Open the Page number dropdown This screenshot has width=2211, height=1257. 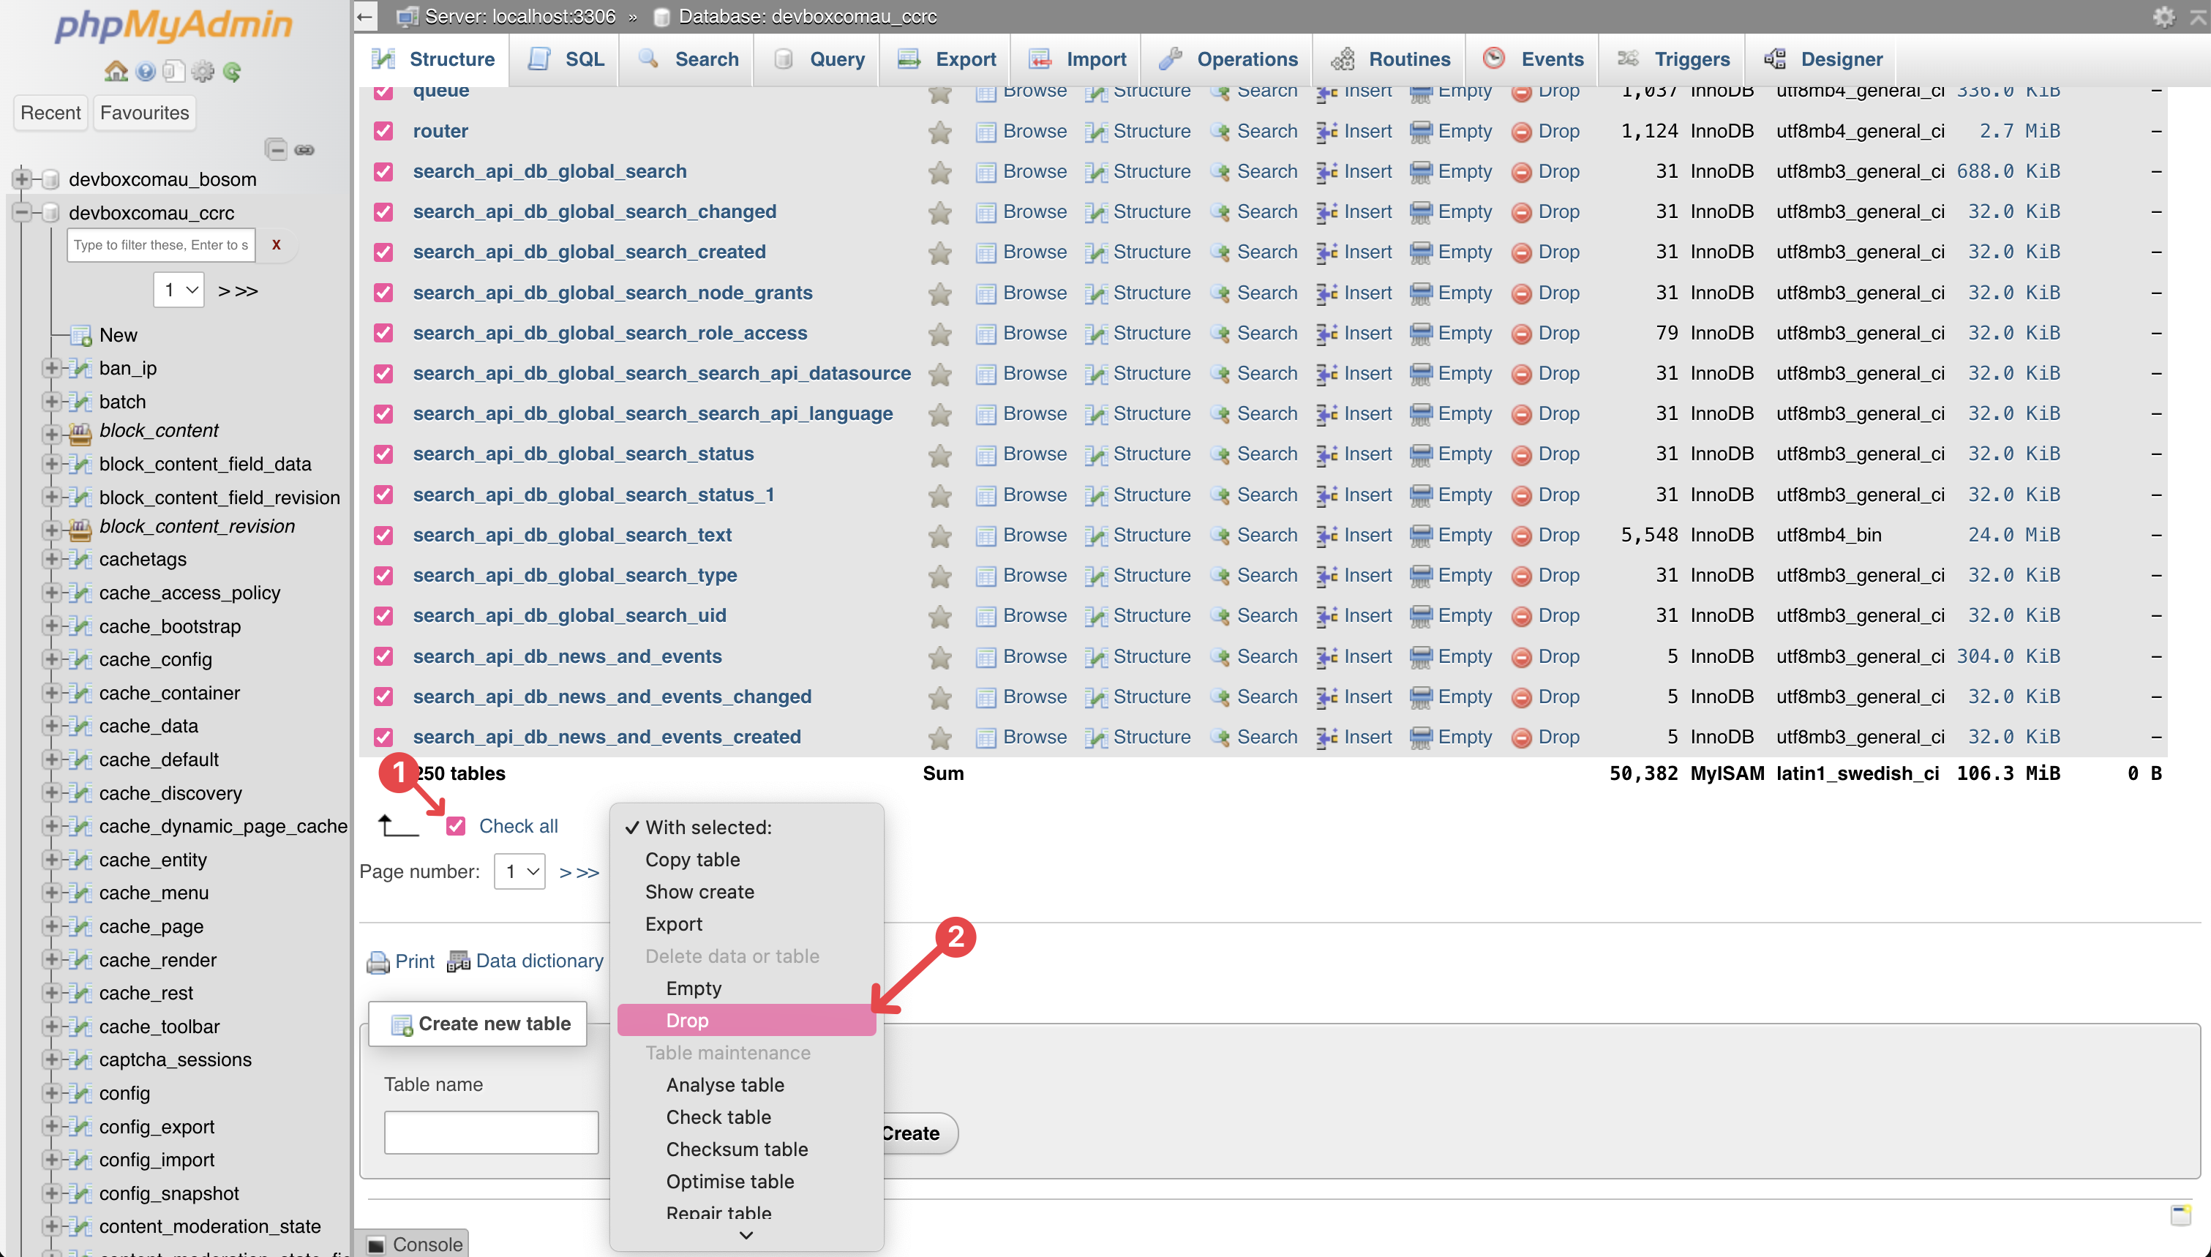coord(519,872)
